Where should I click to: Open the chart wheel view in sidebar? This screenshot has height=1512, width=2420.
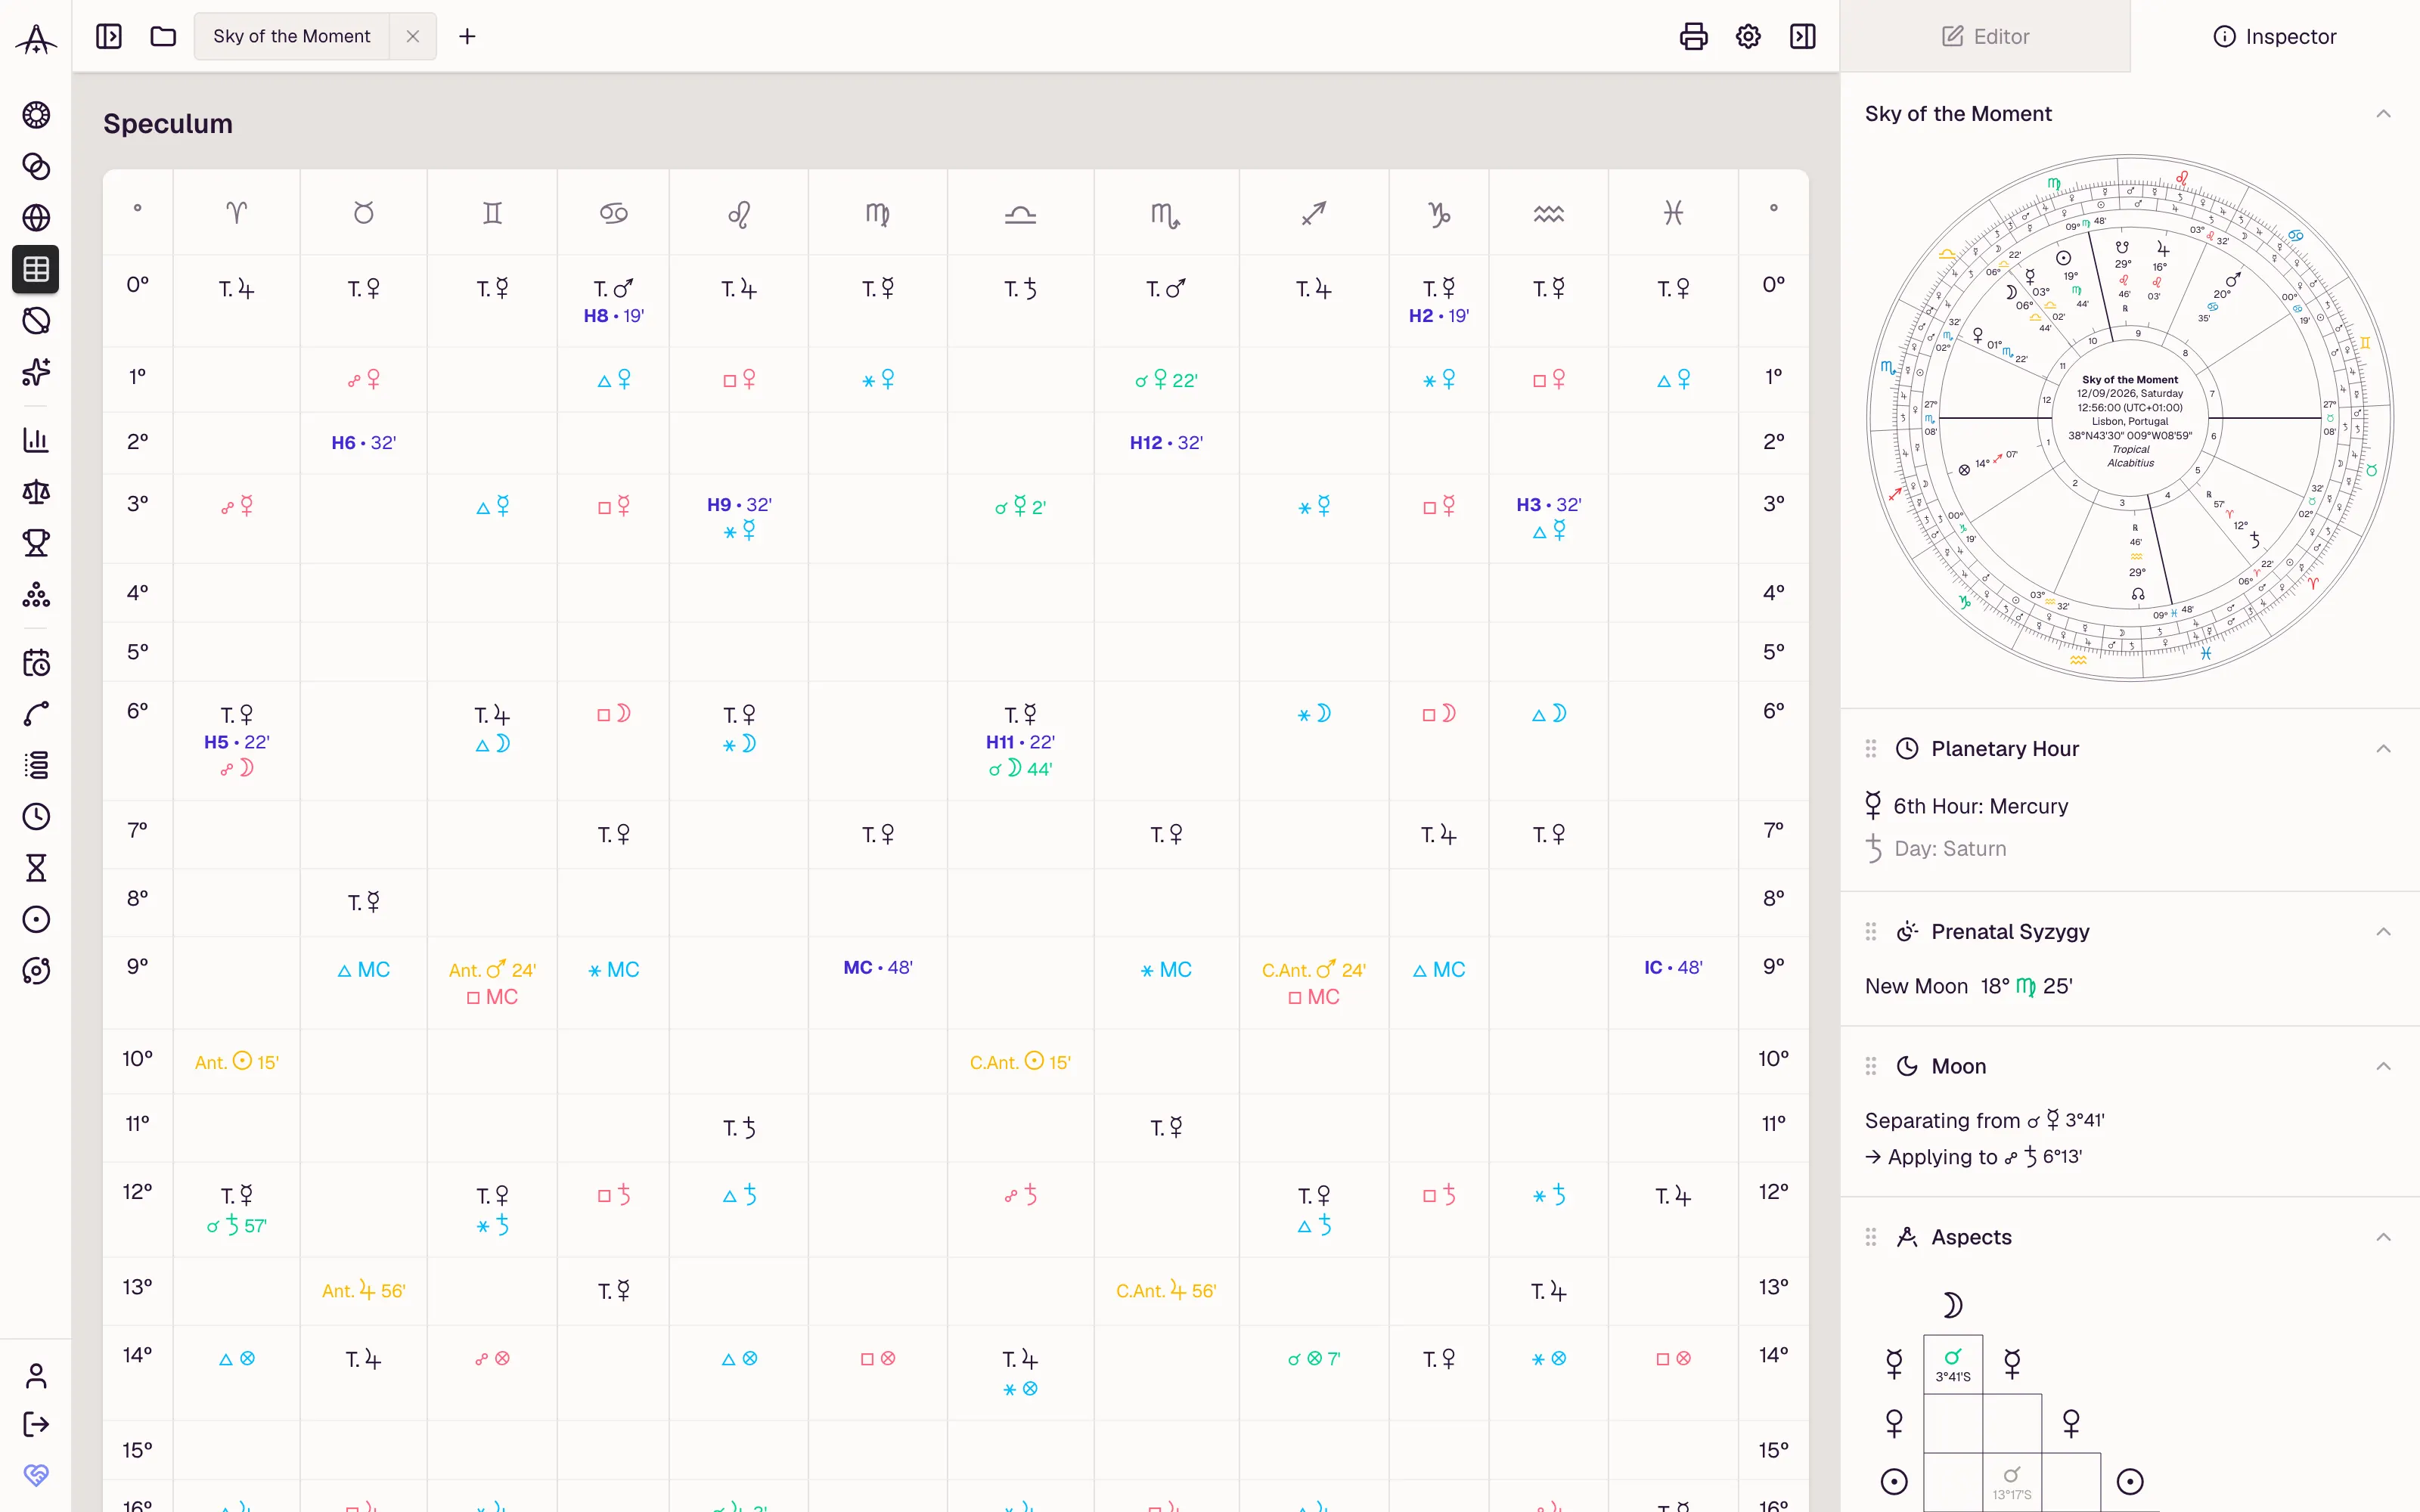(36, 115)
